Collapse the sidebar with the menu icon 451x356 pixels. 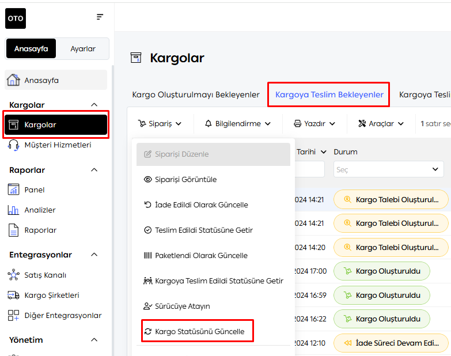(x=100, y=17)
